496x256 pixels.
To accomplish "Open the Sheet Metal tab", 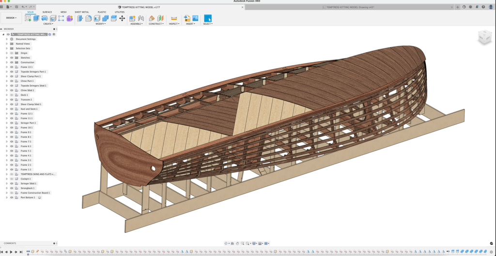I will (81, 12).
